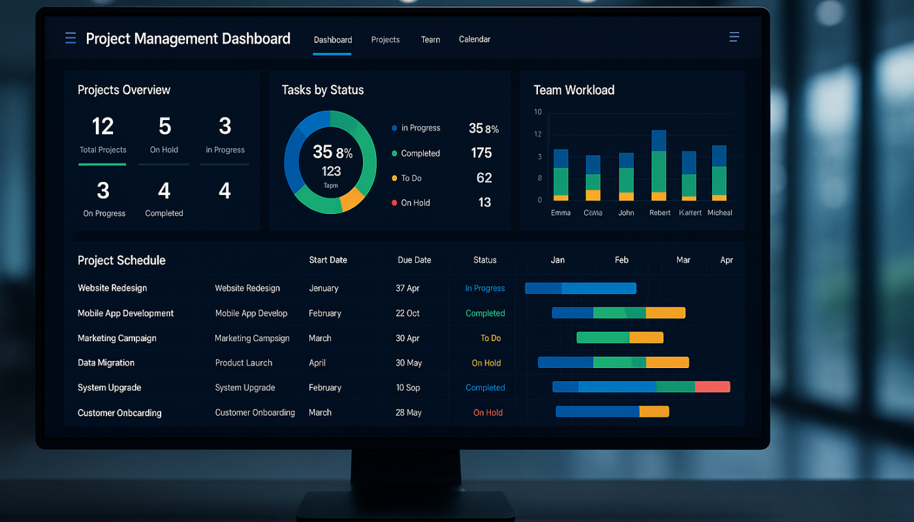Sort by the Start Date column header
Viewport: 914px width, 522px height.
coord(328,260)
